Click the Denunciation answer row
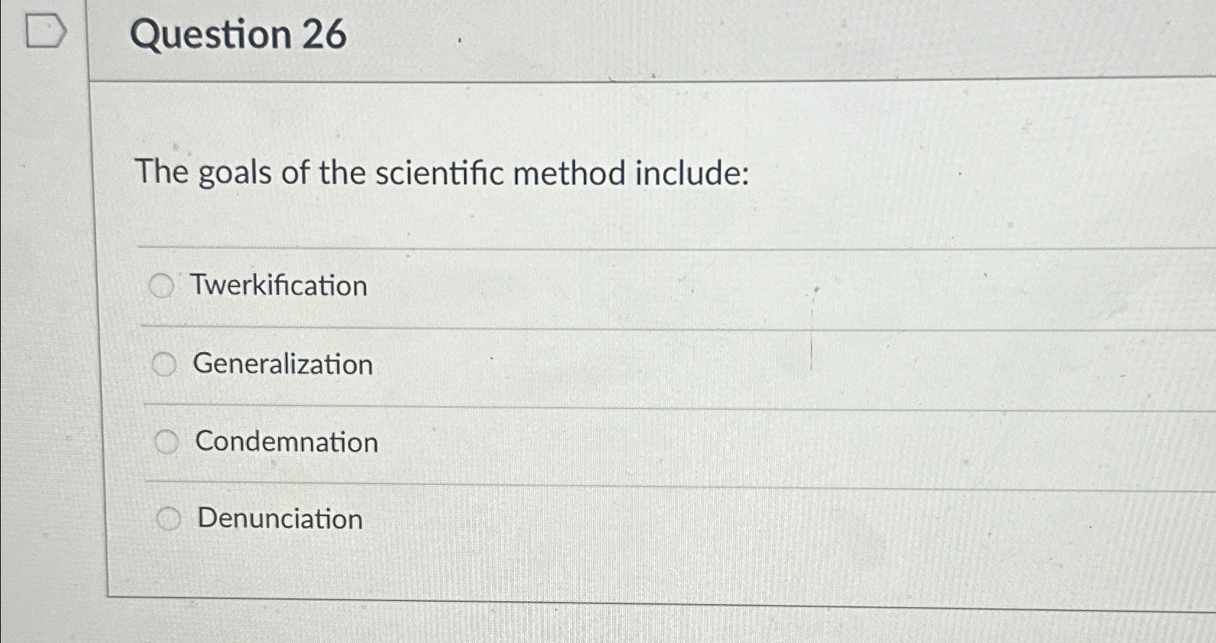The height and width of the screenshot is (643, 1216). click(x=279, y=518)
